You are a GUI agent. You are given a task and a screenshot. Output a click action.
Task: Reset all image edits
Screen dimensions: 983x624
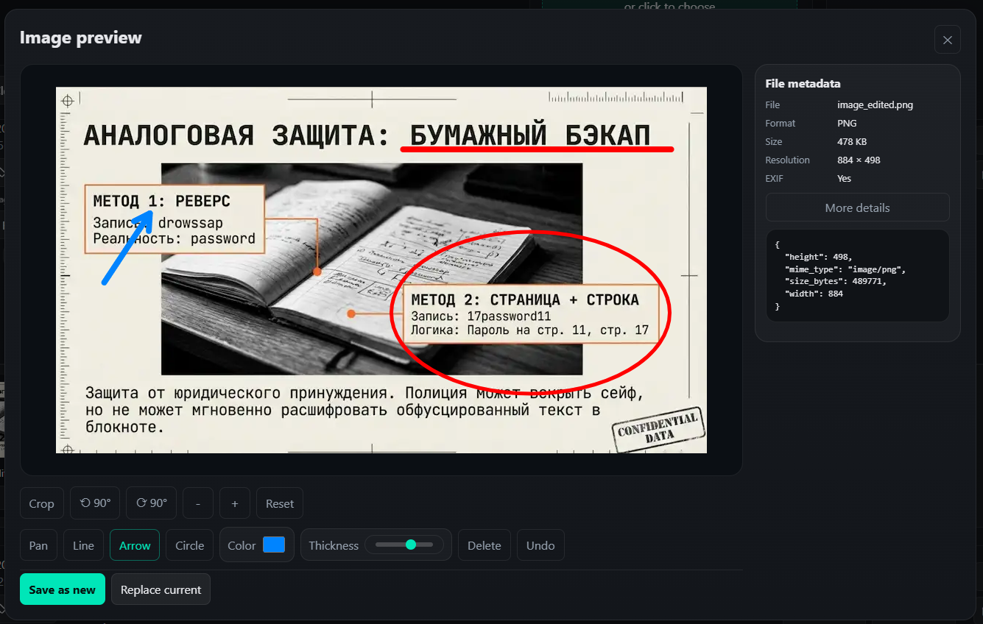[279, 503]
